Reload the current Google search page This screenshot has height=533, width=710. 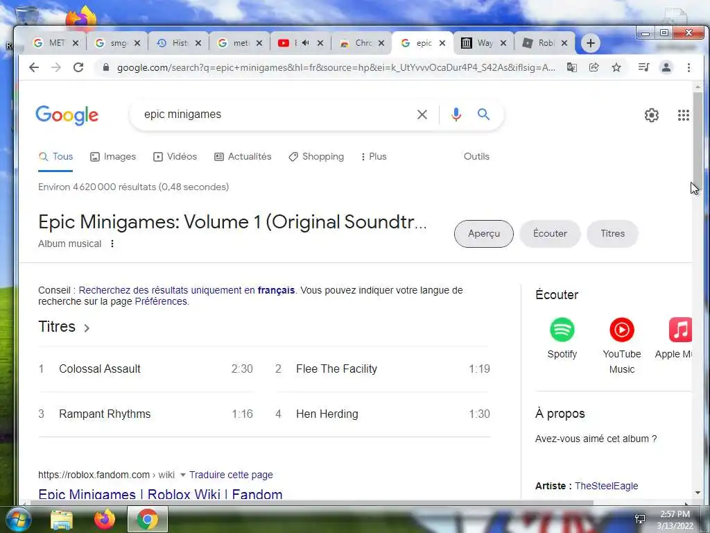pyautogui.click(x=78, y=67)
